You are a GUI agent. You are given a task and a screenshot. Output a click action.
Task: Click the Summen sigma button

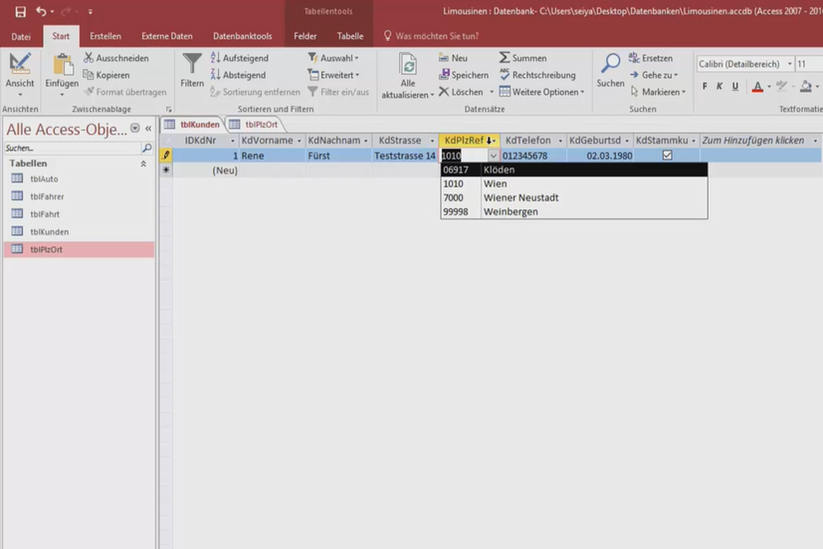tap(523, 58)
